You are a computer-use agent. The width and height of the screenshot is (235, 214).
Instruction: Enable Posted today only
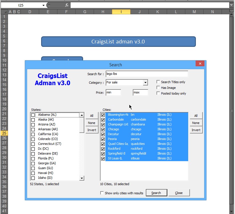(158, 93)
